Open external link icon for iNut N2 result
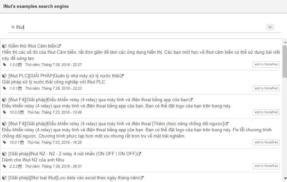The width and height of the screenshot is (287, 182). [x=139, y=154]
